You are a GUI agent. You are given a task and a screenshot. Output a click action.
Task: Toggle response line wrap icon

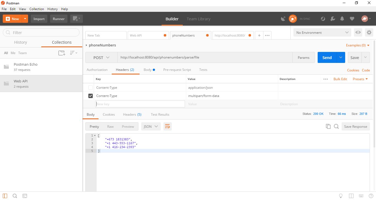pos(167,126)
